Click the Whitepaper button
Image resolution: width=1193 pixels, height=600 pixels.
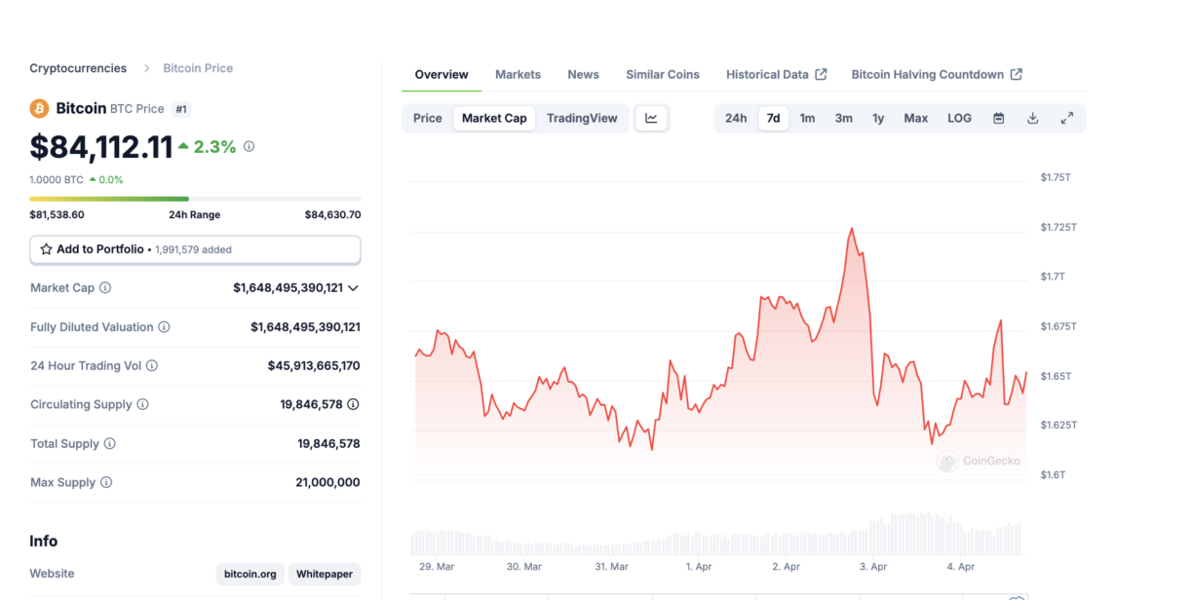point(325,574)
